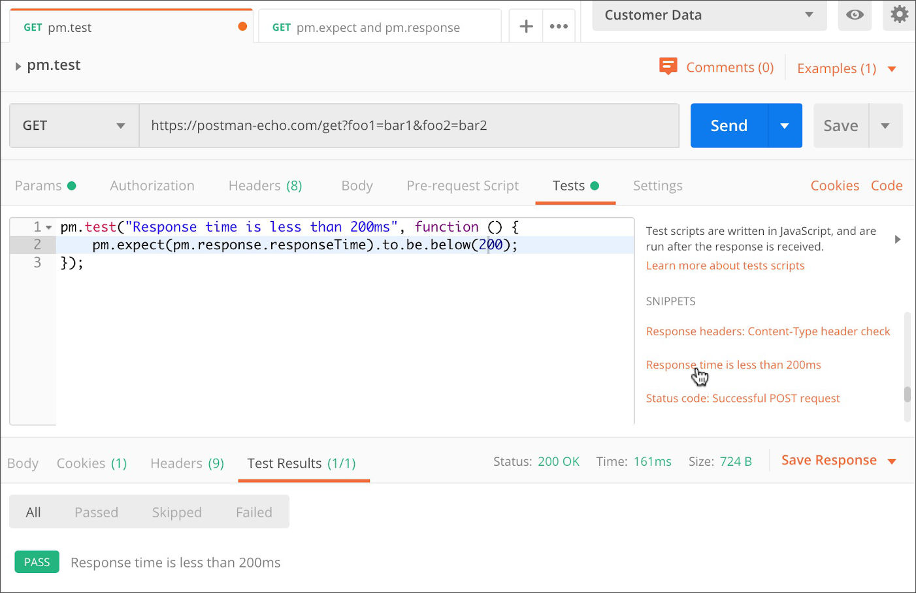916x593 pixels.
Task: Open the Headers (8) request tab
Action: 265,186
